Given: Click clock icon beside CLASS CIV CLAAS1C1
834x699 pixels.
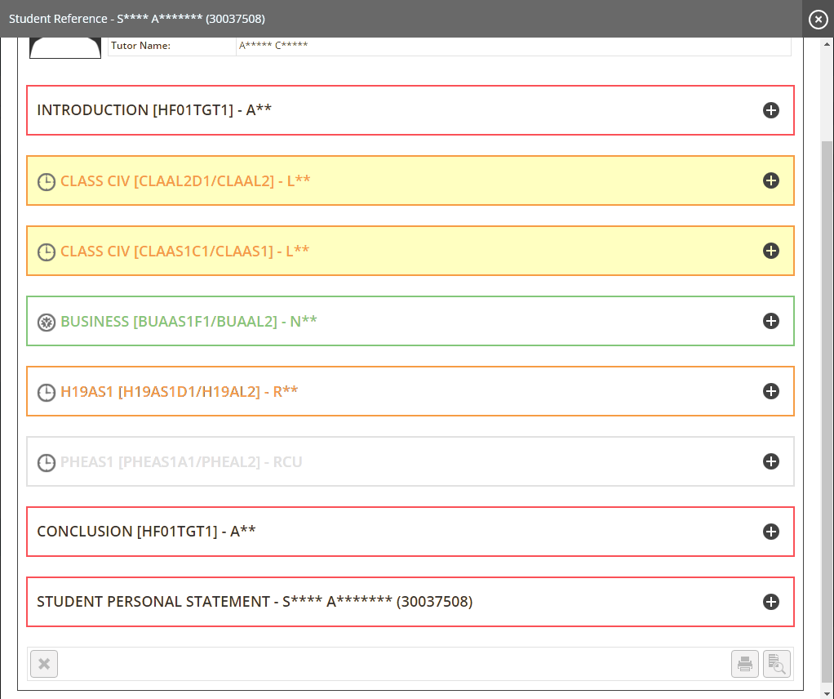Looking at the screenshot, I should pyautogui.click(x=47, y=252).
